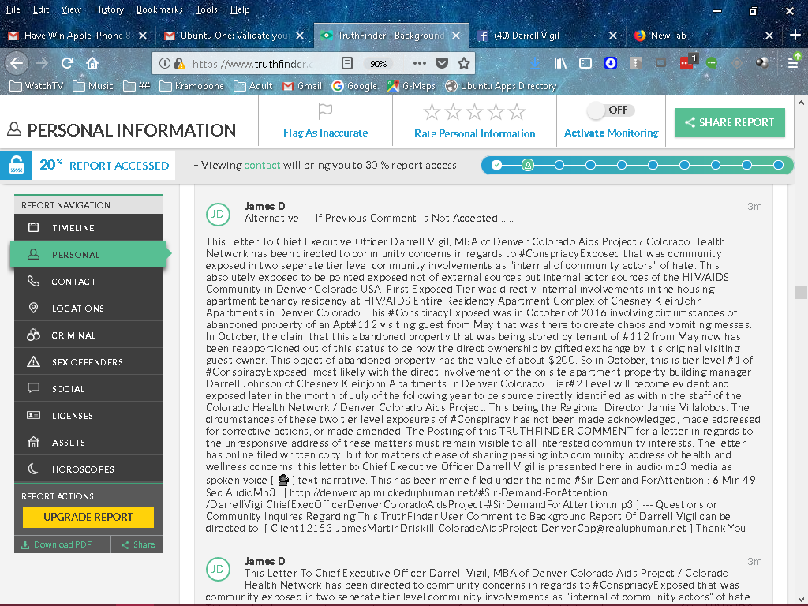Select Locations in Report Navigation

88,309
